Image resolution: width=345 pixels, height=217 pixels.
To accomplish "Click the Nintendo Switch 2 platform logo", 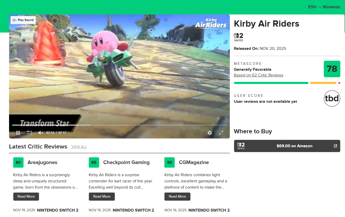I will [239, 37].
